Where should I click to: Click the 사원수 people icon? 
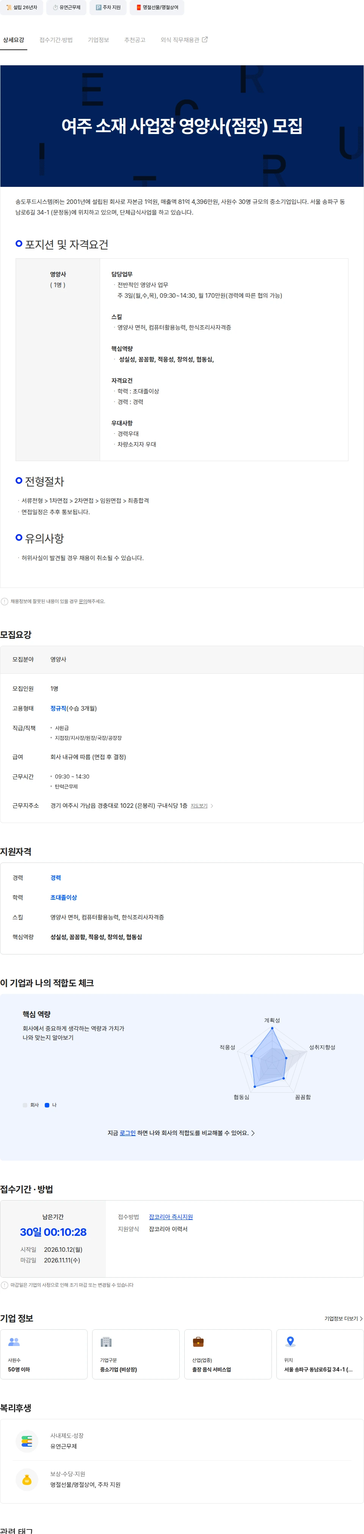pyautogui.click(x=14, y=1342)
